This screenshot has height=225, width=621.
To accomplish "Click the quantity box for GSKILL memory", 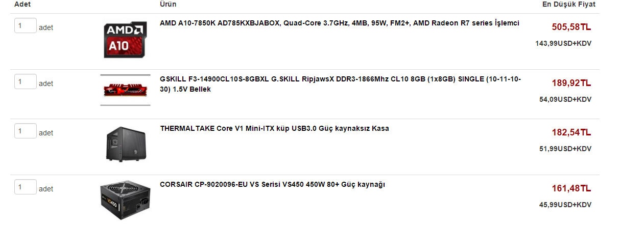I will 26,82.
